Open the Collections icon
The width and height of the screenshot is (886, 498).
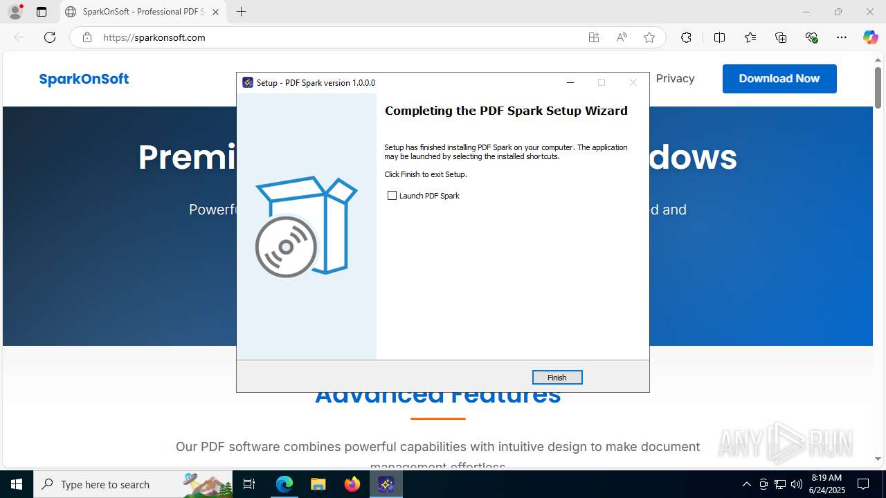781,37
